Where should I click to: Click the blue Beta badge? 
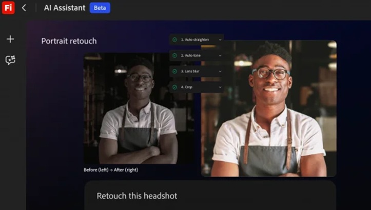100,8
